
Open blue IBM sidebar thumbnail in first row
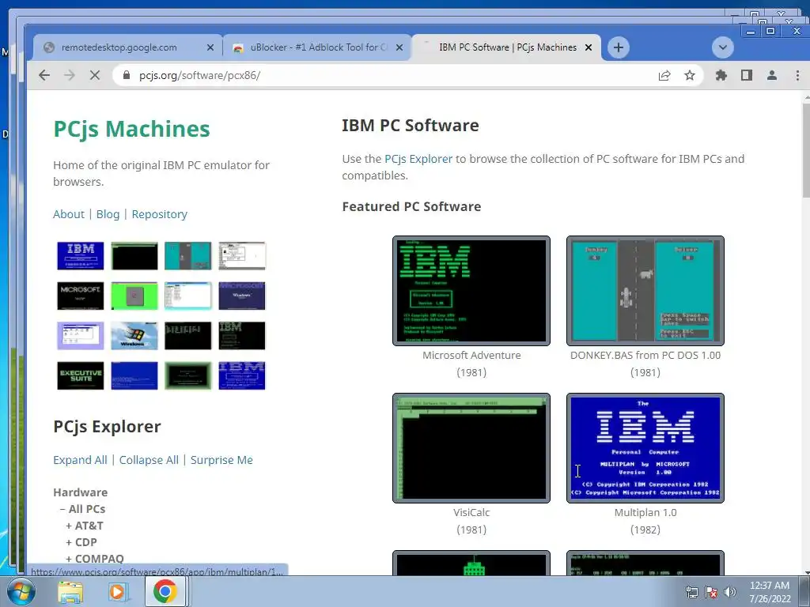click(81, 255)
